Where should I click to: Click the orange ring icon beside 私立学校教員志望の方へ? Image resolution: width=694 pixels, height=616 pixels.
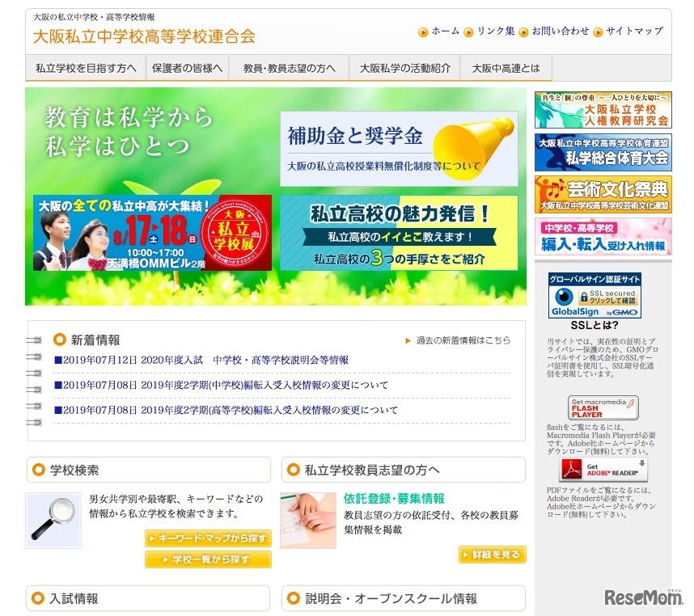294,470
